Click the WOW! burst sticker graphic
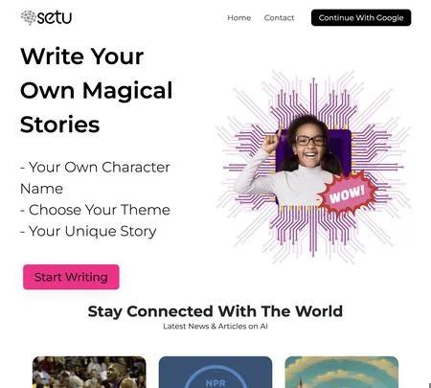431x388 pixels. (x=347, y=194)
